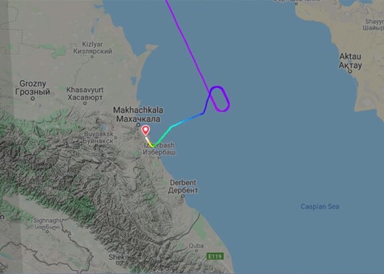
Task: Select the Kizlyar city marker dot
Action: 92,57
